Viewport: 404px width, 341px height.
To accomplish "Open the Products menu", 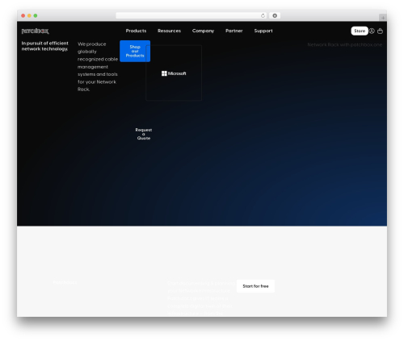I will tap(136, 31).
